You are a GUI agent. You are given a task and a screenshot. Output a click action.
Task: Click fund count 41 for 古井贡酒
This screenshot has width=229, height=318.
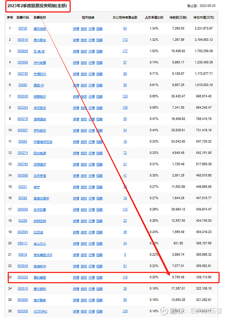coord(125,176)
